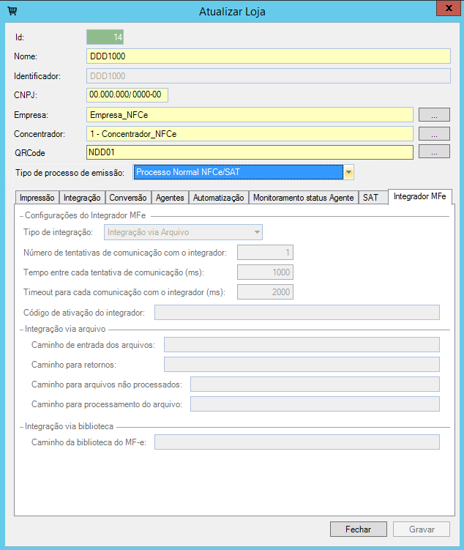The height and width of the screenshot is (550, 464).
Task: Click the disabled Identificador field
Action: point(269,75)
